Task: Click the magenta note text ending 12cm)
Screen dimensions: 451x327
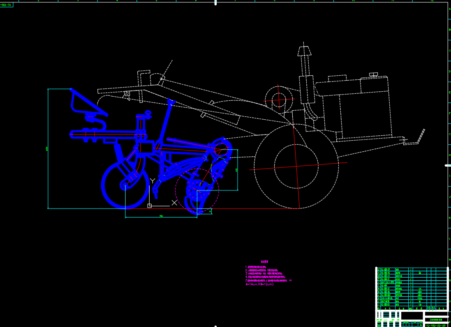Action: tap(260, 284)
